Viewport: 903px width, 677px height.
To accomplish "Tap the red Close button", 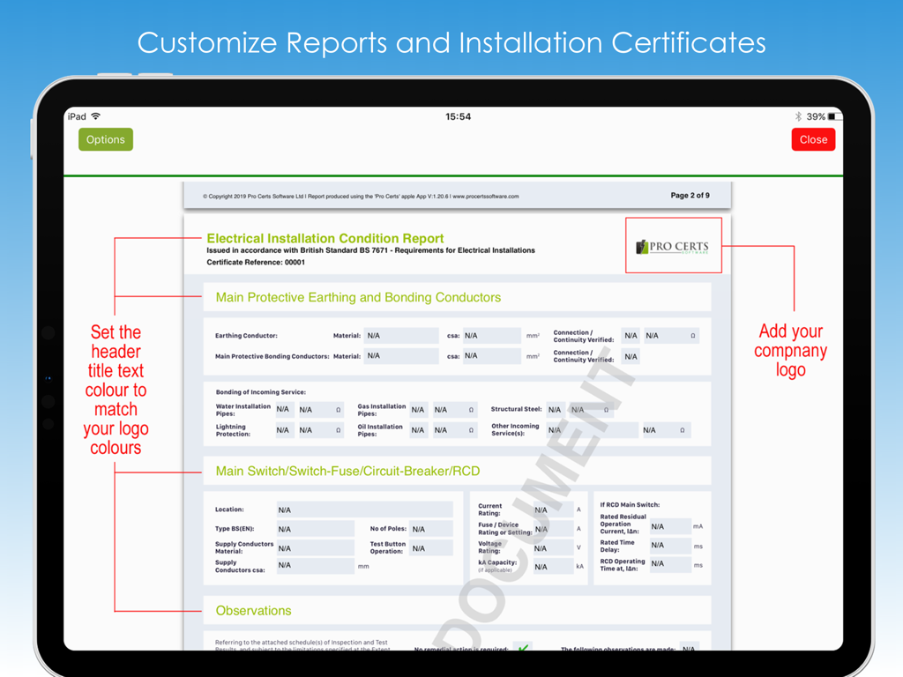I will tap(812, 139).
